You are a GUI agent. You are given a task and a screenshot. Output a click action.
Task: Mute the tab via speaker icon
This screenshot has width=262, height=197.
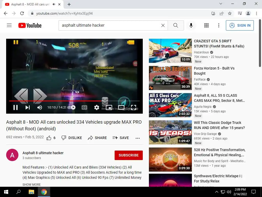click(54, 4)
